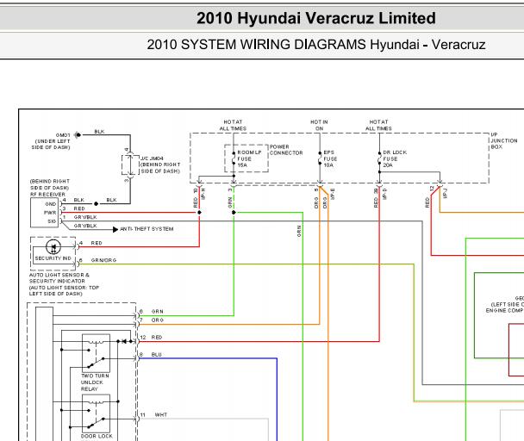
Task: Select the 'RF RECEIVER' label
Action: 47,194
